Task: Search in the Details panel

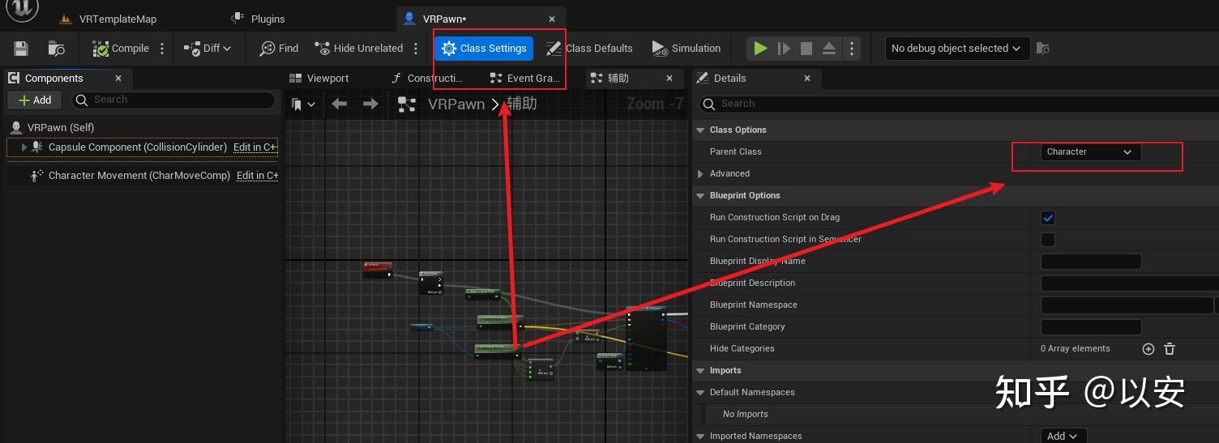Action: 959,104
